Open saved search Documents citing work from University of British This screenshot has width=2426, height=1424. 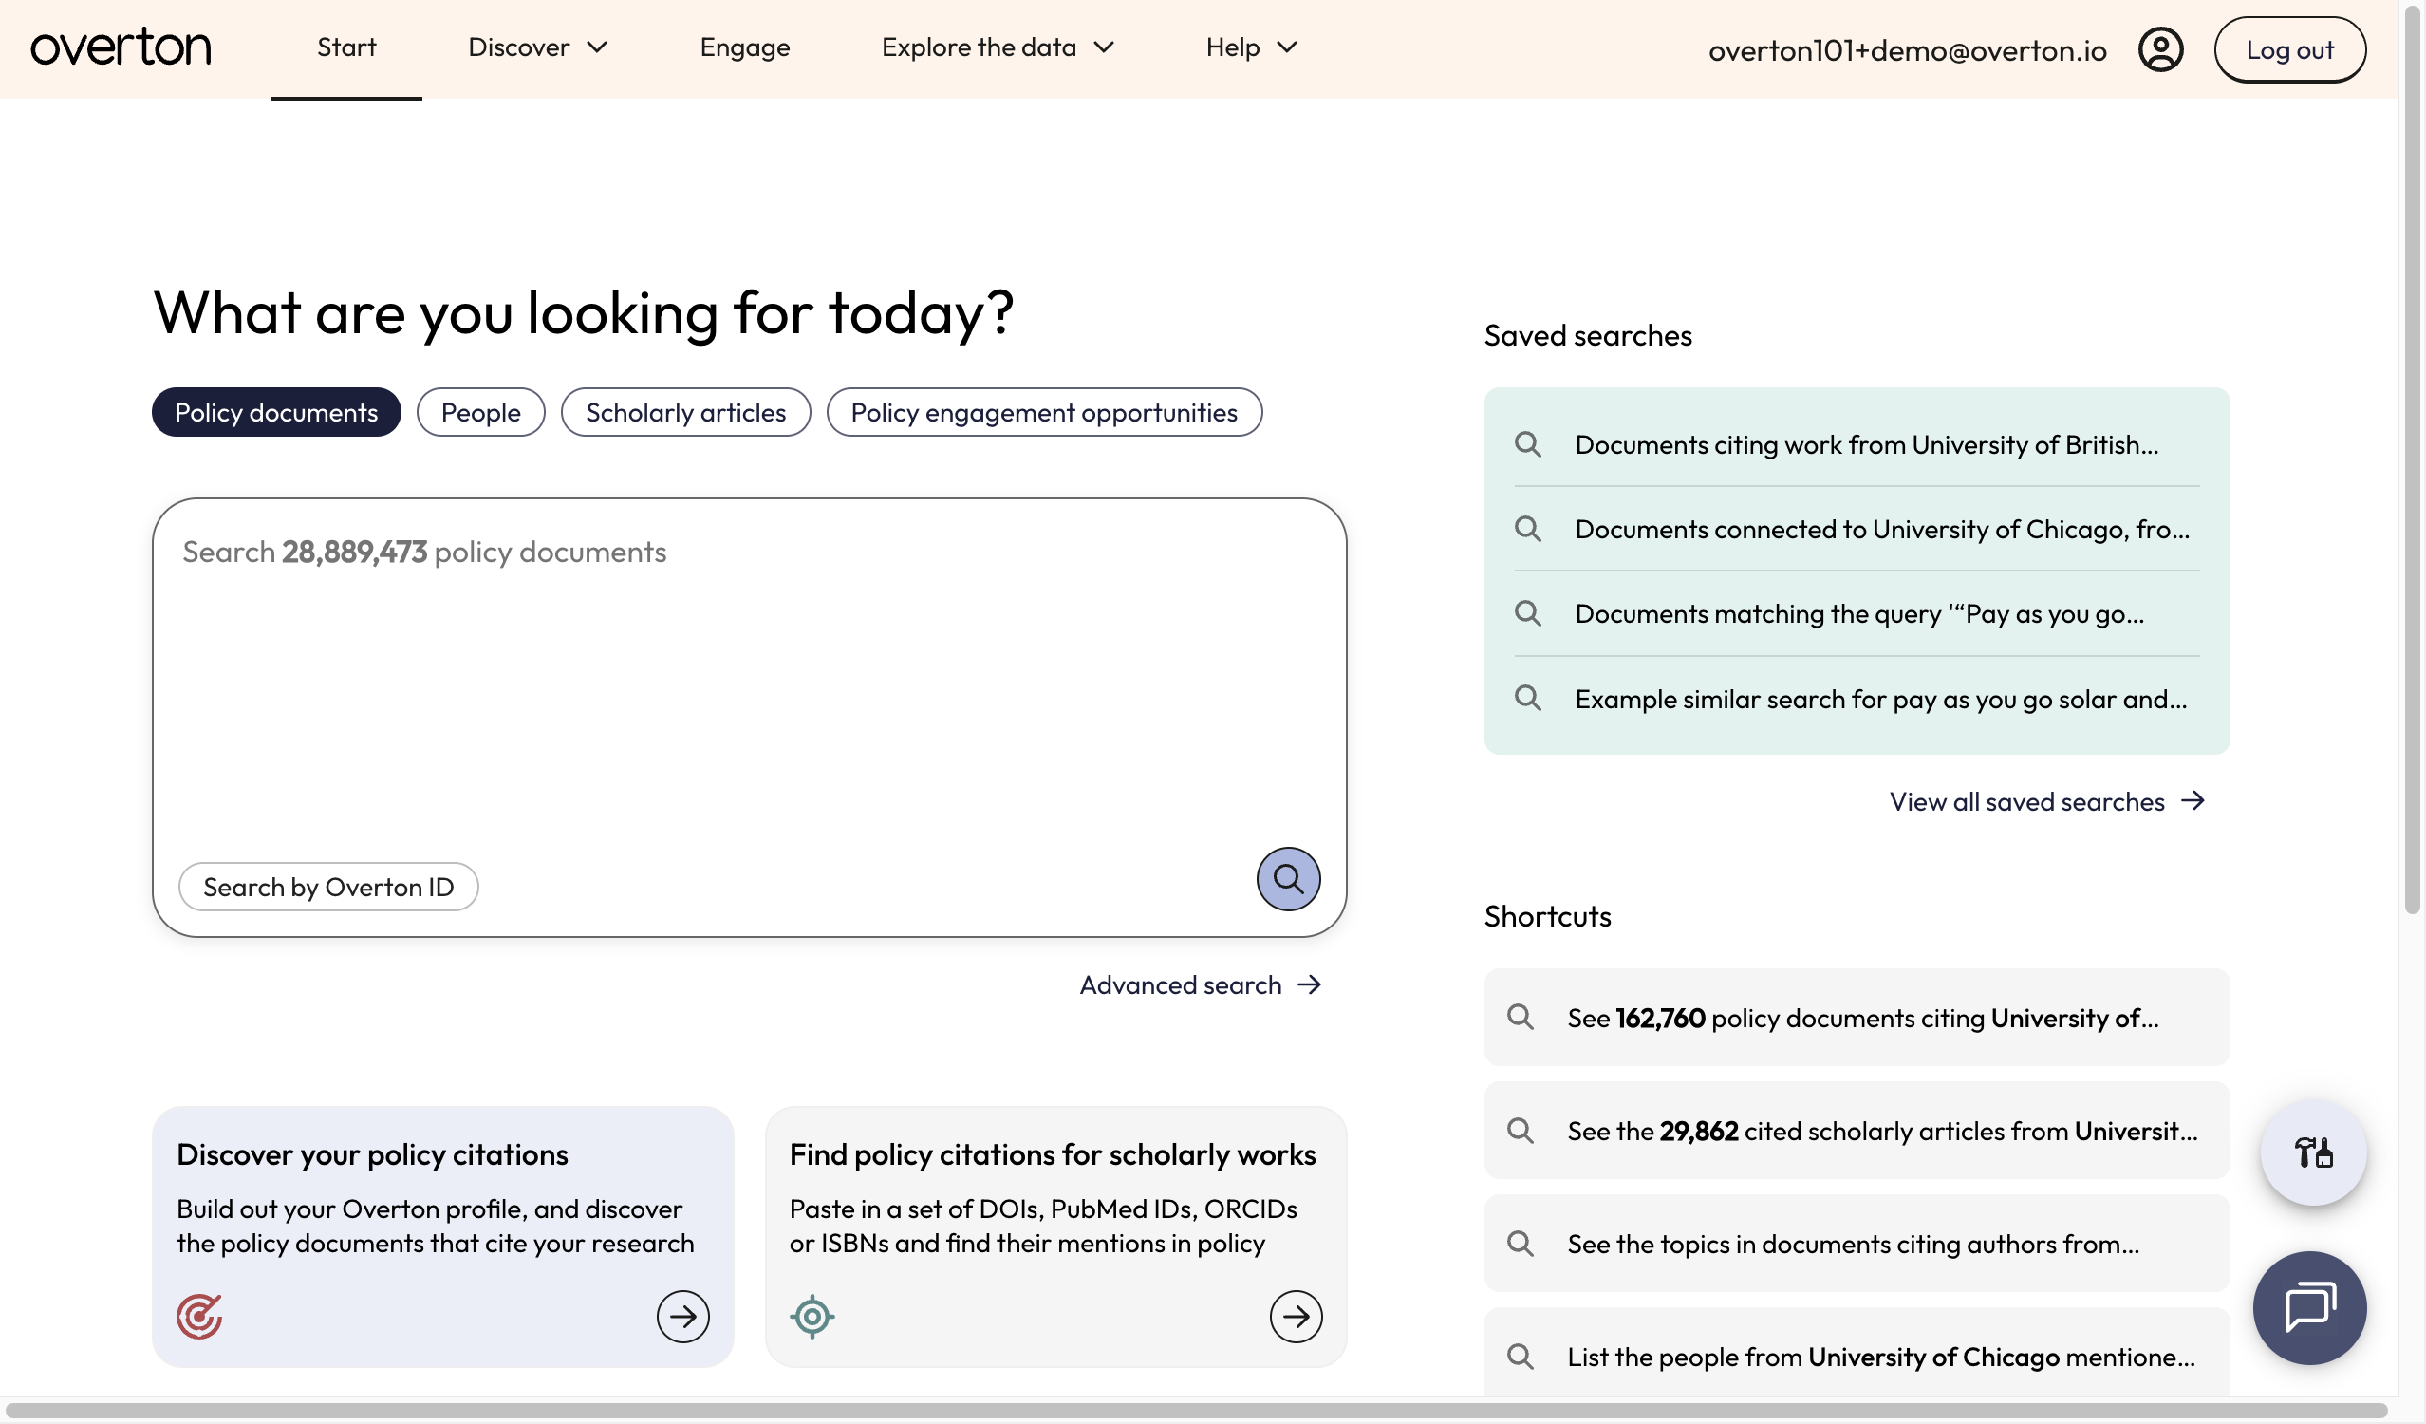point(1857,444)
